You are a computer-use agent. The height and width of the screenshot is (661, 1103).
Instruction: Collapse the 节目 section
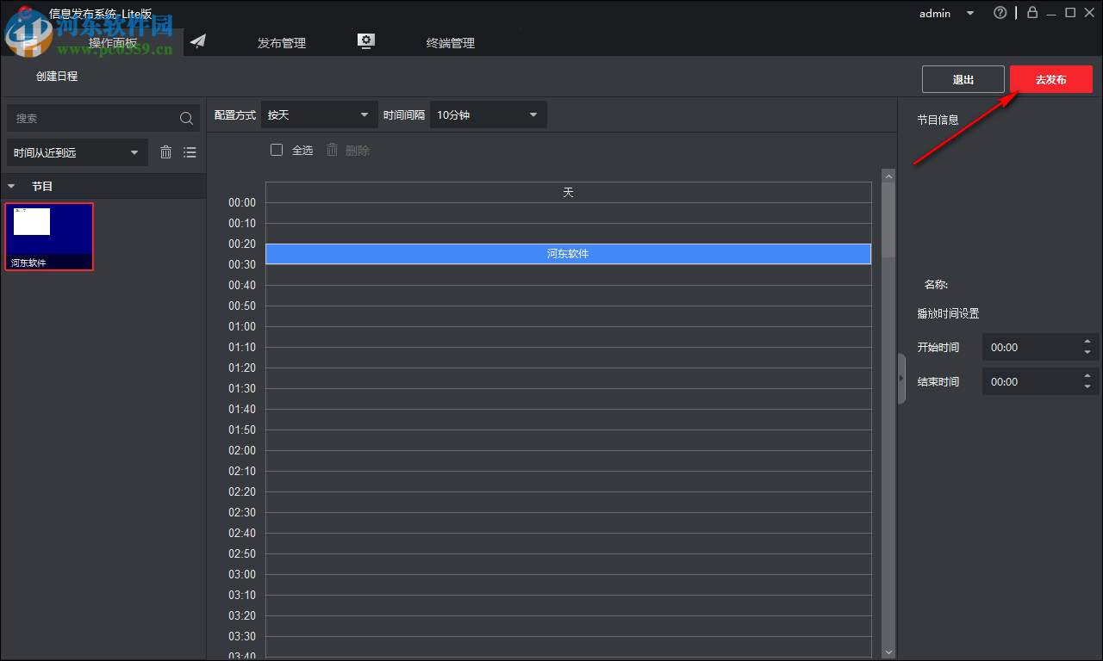(x=11, y=185)
